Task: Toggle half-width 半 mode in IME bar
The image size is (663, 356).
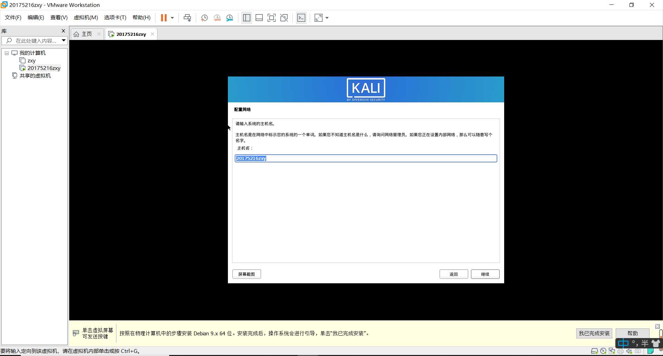Action: coord(645,343)
